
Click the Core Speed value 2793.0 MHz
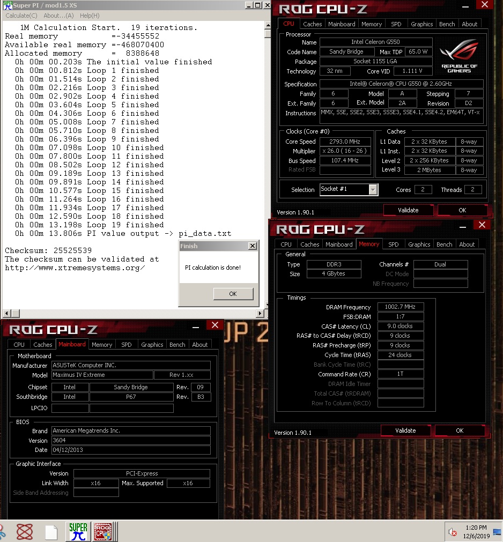345,142
